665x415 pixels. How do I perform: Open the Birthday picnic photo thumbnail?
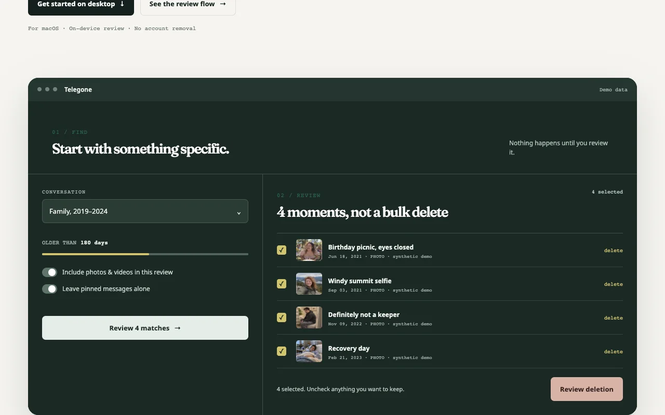pyautogui.click(x=309, y=250)
